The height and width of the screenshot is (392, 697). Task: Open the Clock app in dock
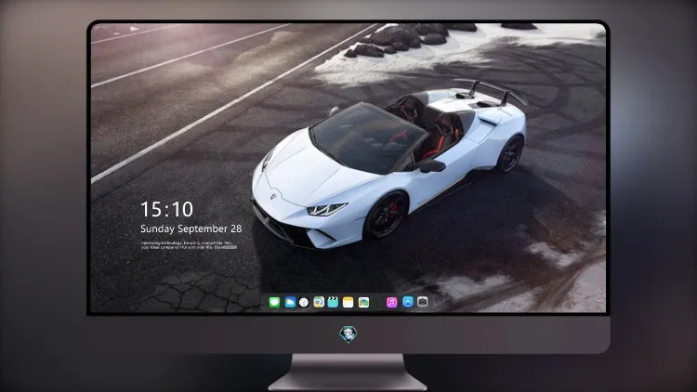point(304,303)
